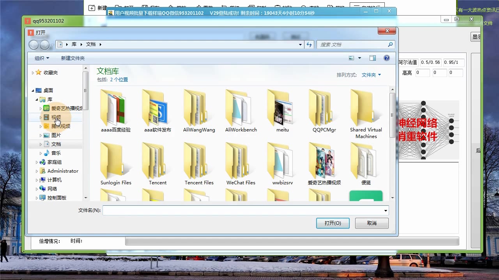
Task: Select the 便笺 folder
Action: 366,164
